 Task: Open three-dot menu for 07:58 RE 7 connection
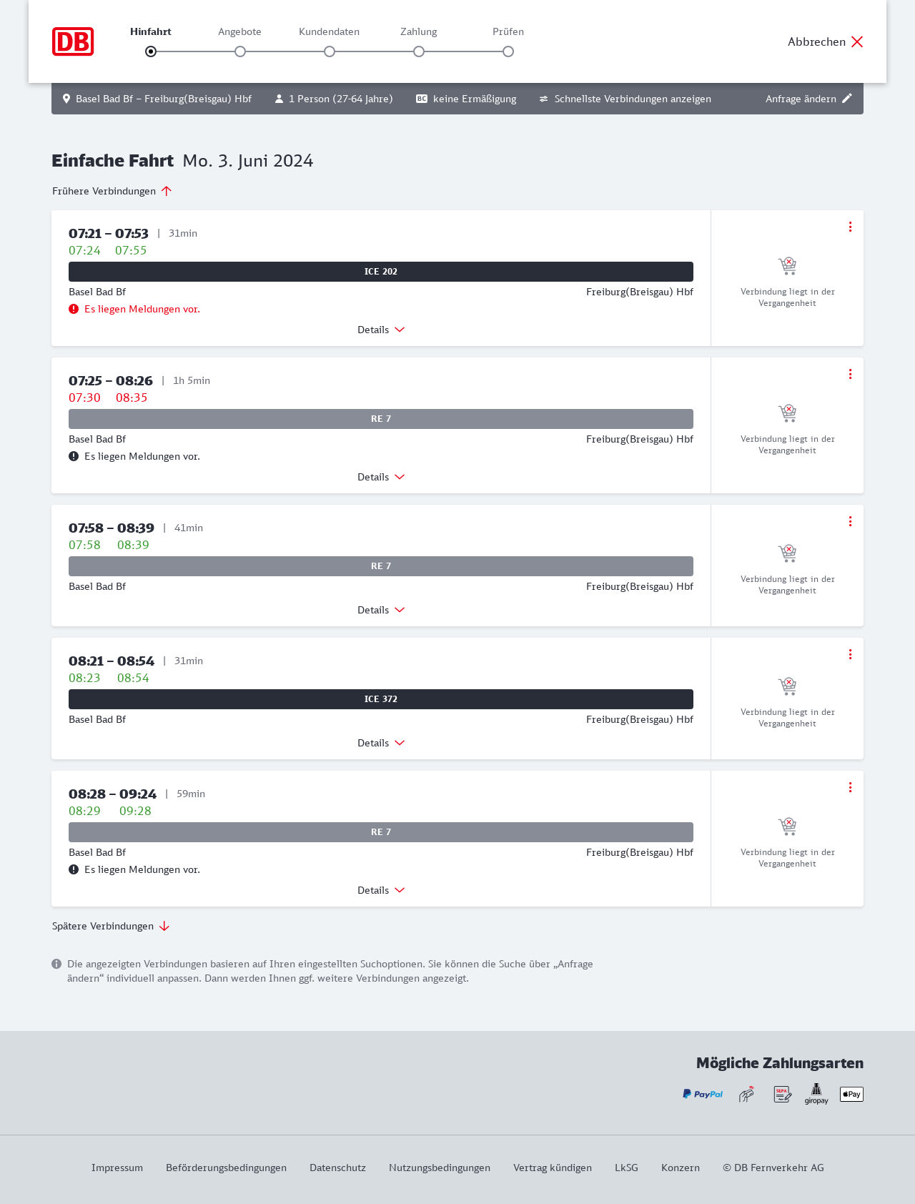point(850,521)
